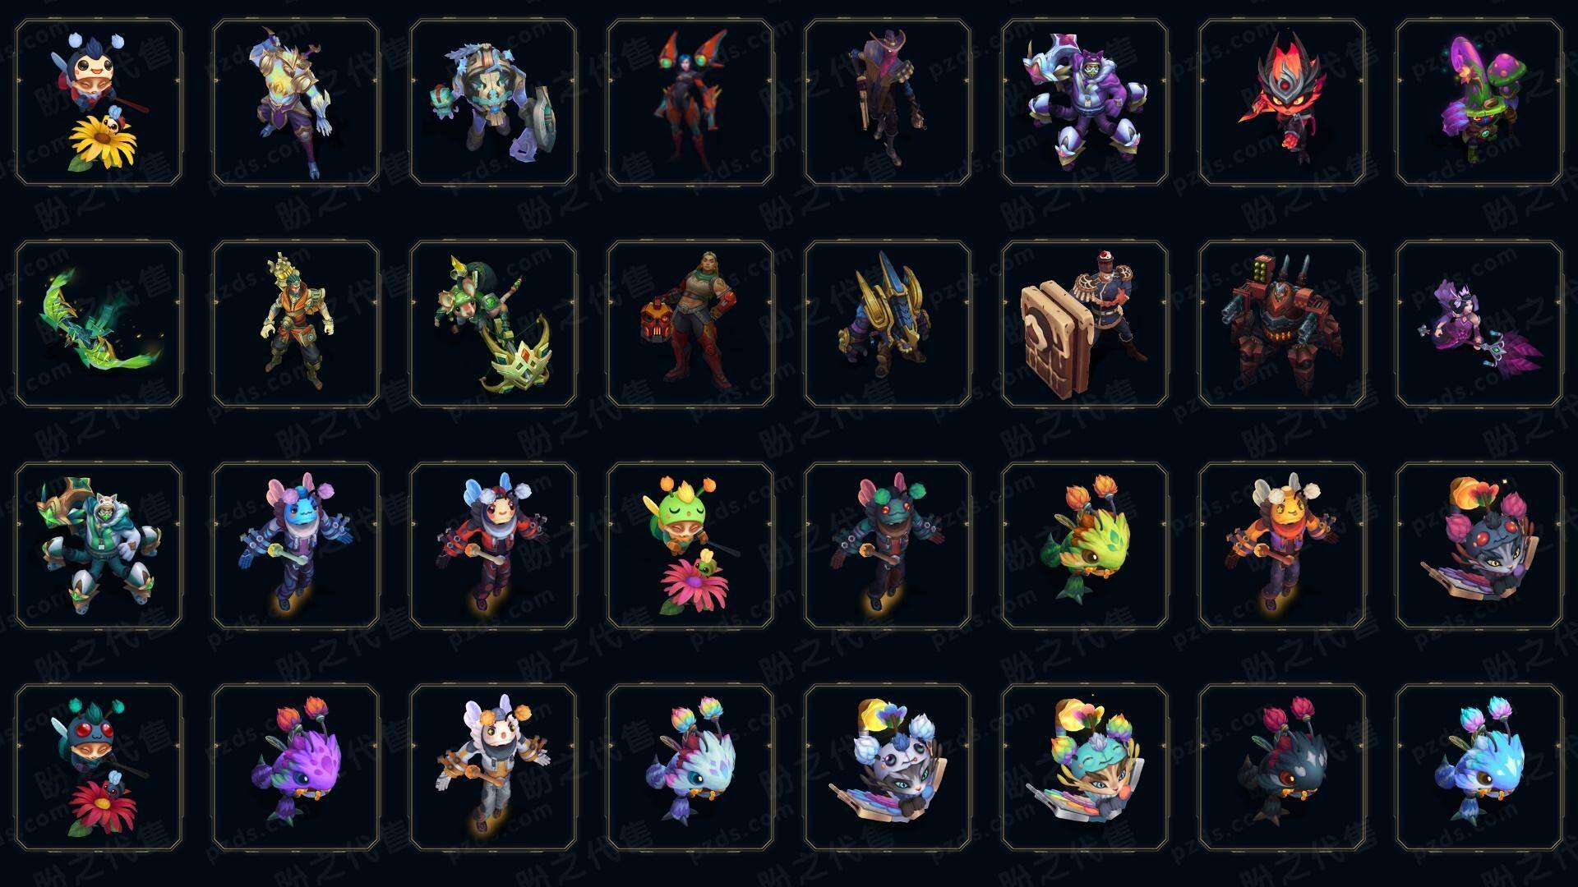Pick the stone tablet door character

point(1085,324)
